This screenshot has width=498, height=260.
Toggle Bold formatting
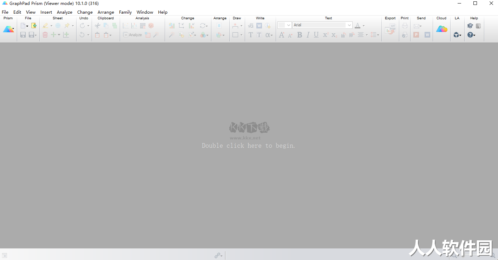[x=300, y=35]
